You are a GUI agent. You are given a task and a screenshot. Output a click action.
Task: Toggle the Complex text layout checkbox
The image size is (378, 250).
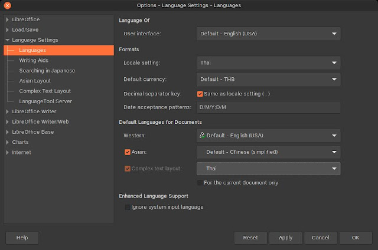coord(128,169)
